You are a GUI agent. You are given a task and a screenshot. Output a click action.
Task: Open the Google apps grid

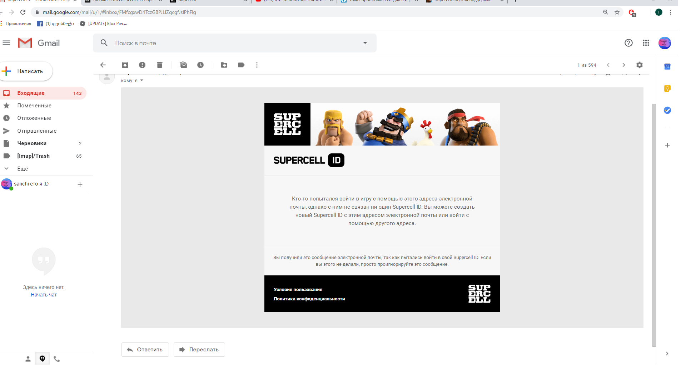646,43
